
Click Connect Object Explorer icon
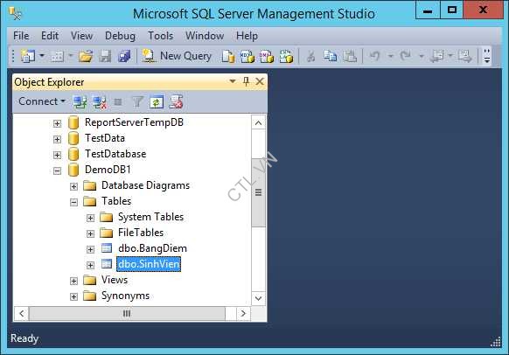click(x=80, y=102)
